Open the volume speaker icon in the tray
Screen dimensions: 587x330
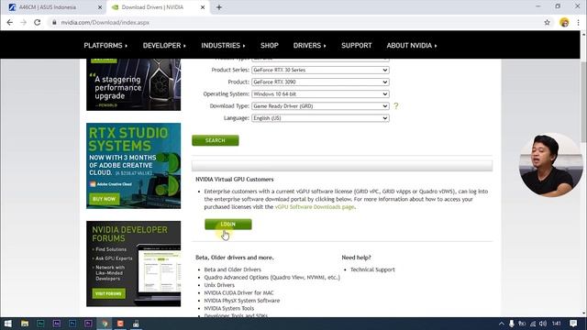click(543, 324)
